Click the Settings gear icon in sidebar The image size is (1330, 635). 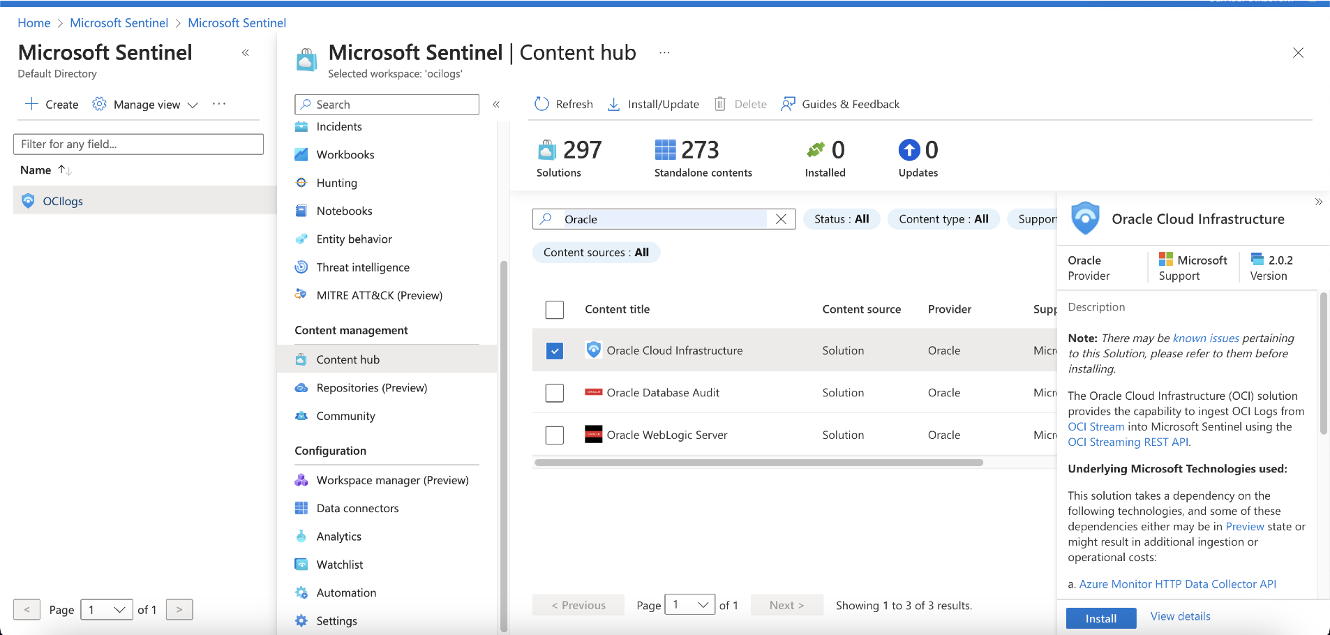pos(301,620)
